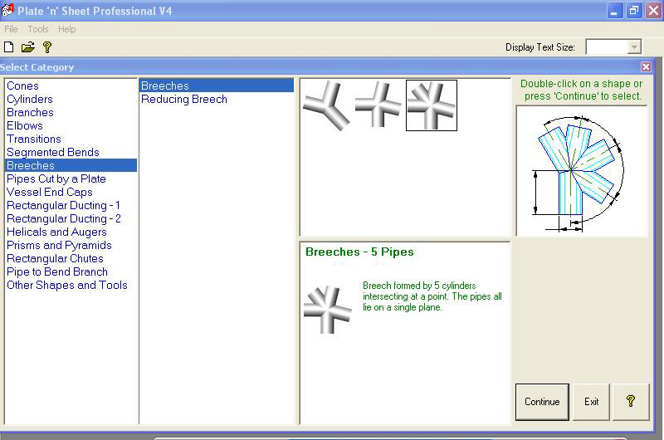Open the Tools menu

[x=38, y=29]
